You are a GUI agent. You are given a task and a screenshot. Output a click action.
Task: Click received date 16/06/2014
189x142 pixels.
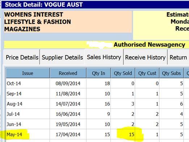68,114
